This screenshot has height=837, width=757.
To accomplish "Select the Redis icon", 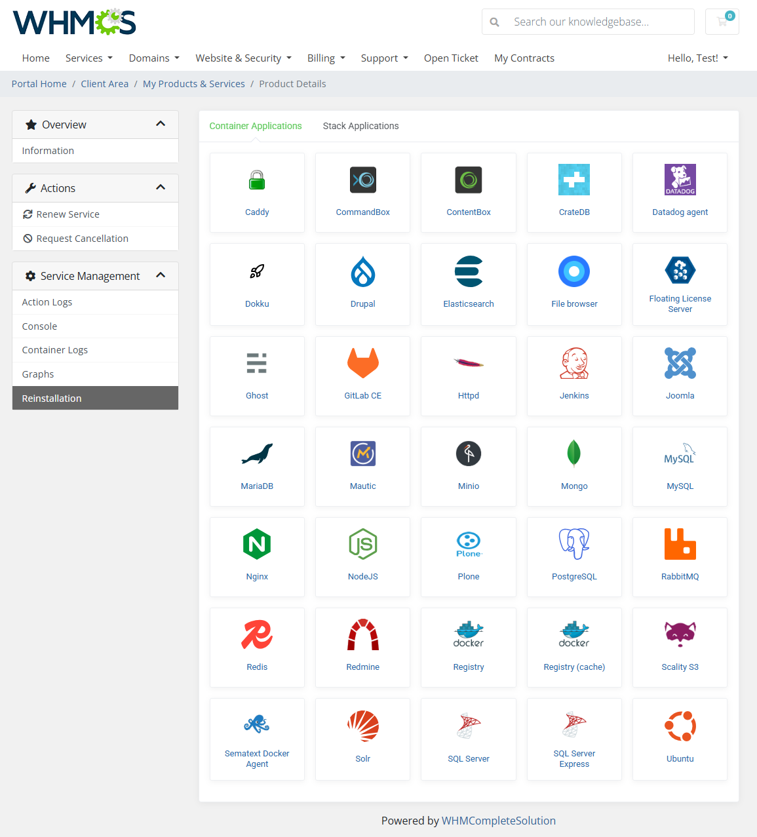I will [257, 634].
